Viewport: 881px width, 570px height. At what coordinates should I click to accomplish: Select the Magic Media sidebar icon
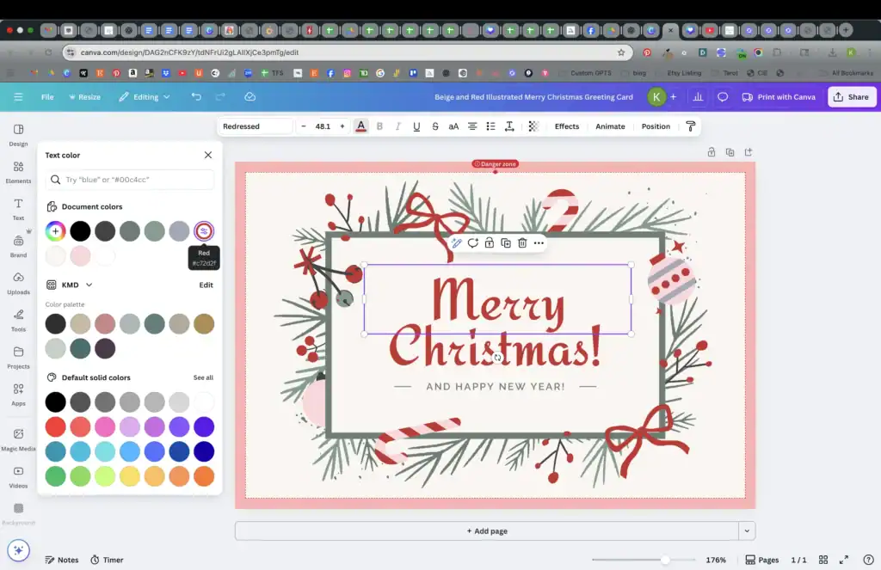(x=17, y=436)
